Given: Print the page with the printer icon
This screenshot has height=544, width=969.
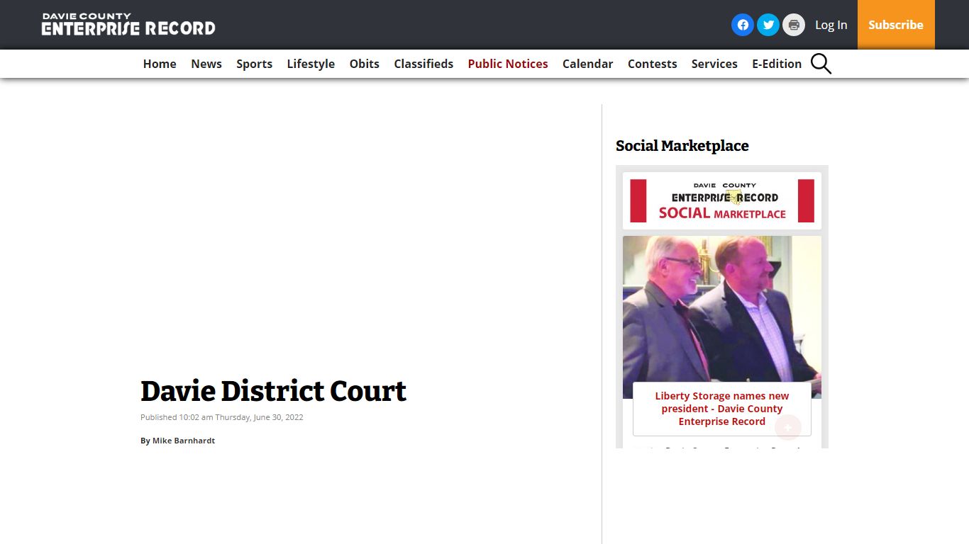Looking at the screenshot, I should 794,25.
